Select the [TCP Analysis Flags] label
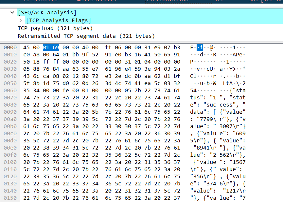283x202 pixels. tap(59, 21)
